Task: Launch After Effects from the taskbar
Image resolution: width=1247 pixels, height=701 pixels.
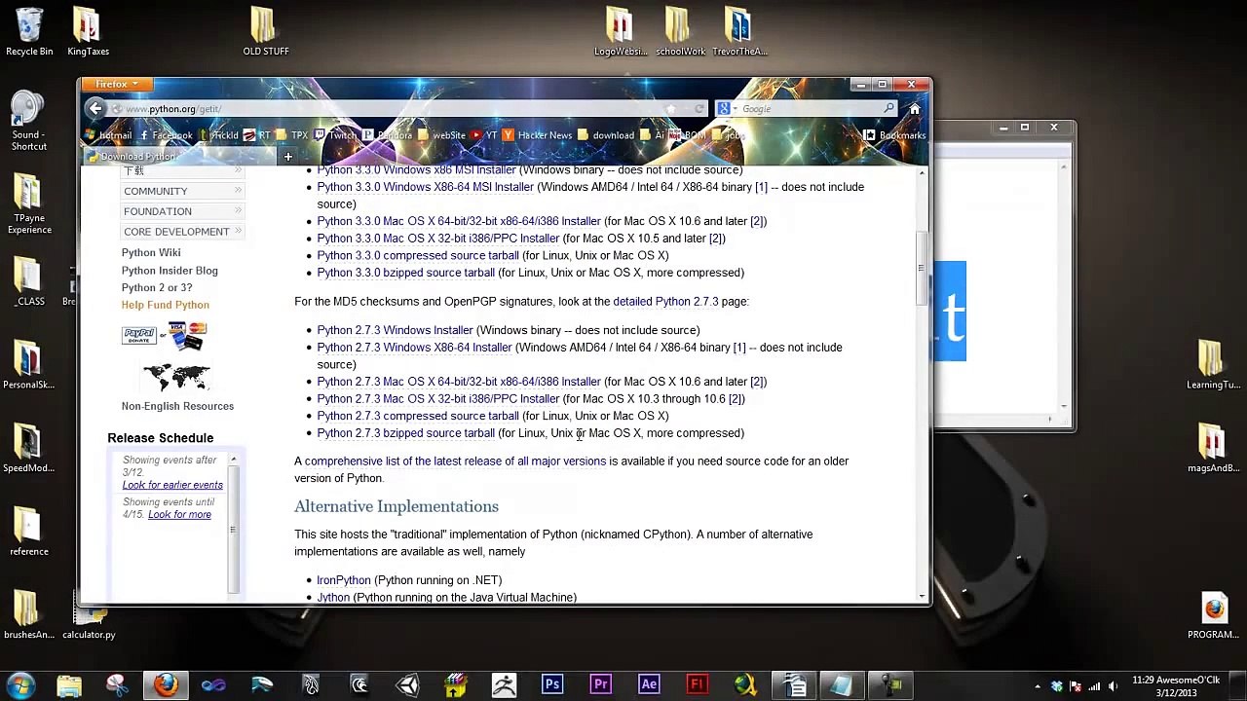Action: pyautogui.click(x=649, y=685)
